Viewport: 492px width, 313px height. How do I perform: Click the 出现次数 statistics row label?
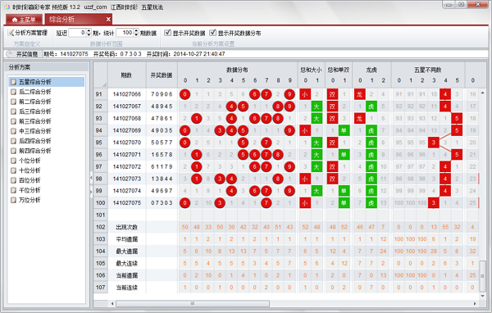tap(127, 227)
